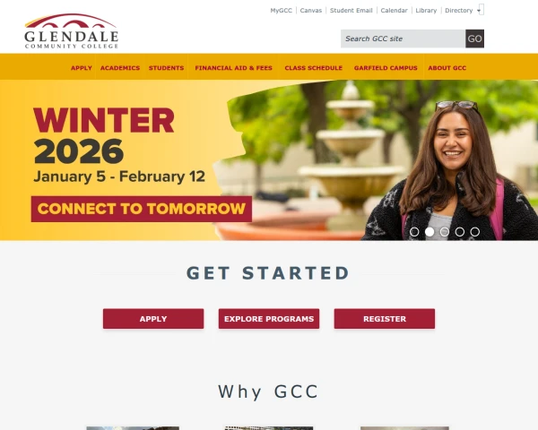The width and height of the screenshot is (538, 430).
Task: Focus the Search GCC site field
Action: (403, 39)
